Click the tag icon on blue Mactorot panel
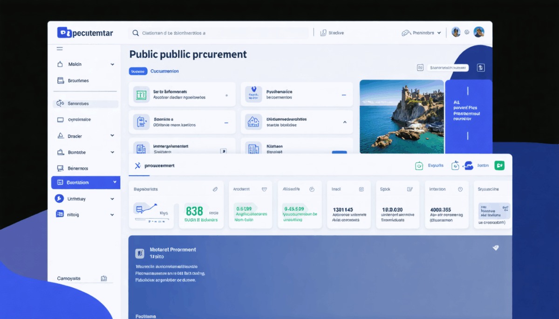Screen dimensions: 559x319 496,248
